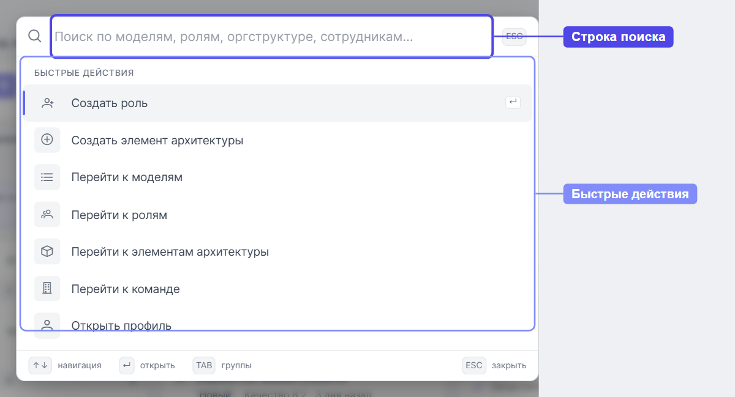
Task: Click the cube icon for architecture elements
Action: (47, 251)
